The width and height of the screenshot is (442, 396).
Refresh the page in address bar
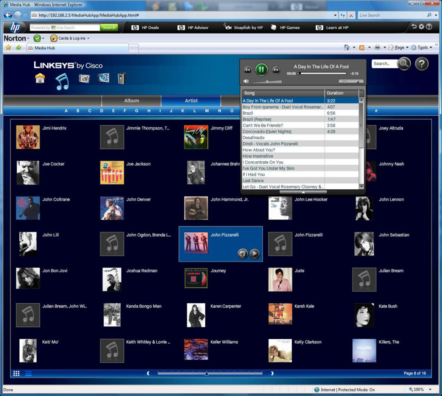coord(343,15)
